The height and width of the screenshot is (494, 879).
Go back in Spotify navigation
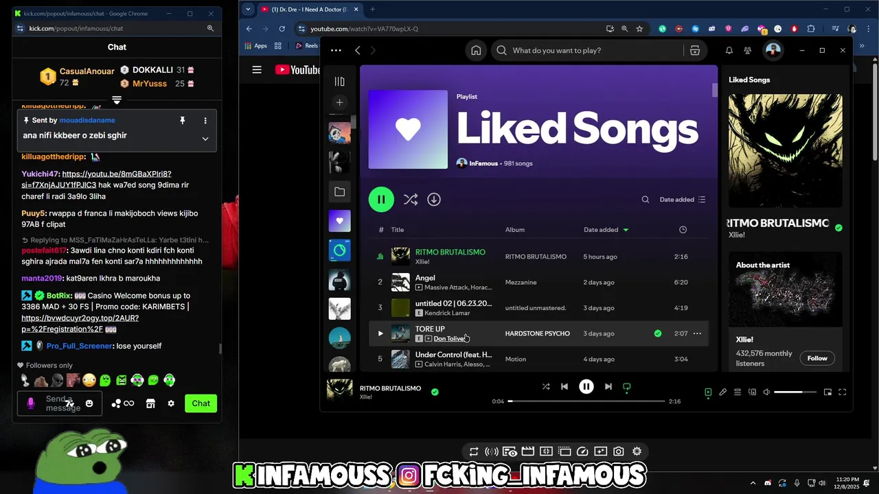(358, 50)
